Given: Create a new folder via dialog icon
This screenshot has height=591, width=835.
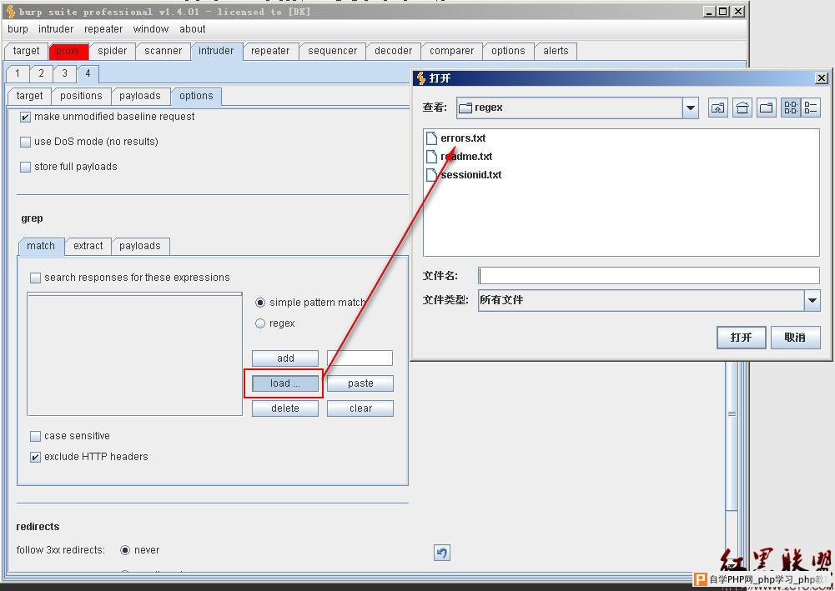Looking at the screenshot, I should pos(767,108).
